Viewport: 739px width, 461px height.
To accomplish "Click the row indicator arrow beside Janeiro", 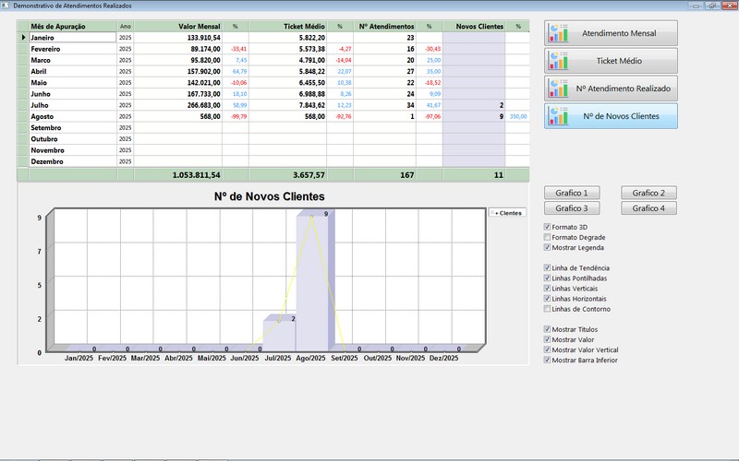I will (x=24, y=38).
